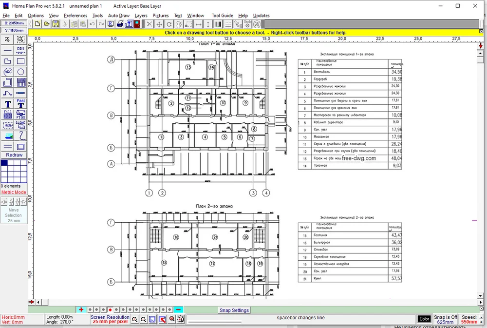Open Snap Settings
The image size is (487, 328).
234,310
